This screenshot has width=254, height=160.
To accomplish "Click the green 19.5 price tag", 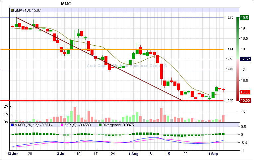I will (x=244, y=18).
